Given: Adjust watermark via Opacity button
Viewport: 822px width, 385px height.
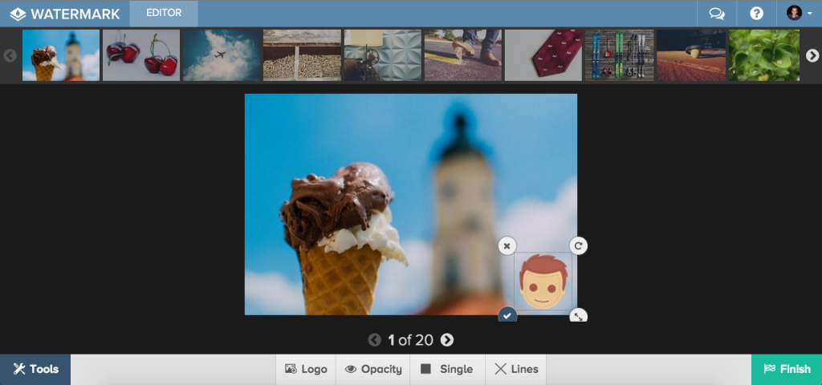Looking at the screenshot, I should (x=373, y=369).
